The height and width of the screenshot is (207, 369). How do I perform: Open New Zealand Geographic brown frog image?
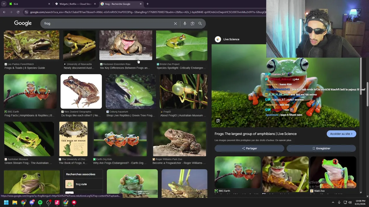click(x=81, y=91)
